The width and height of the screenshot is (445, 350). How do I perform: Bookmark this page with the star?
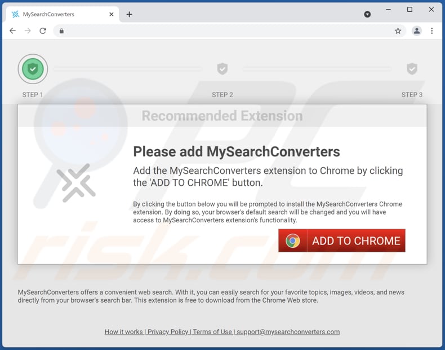click(398, 30)
